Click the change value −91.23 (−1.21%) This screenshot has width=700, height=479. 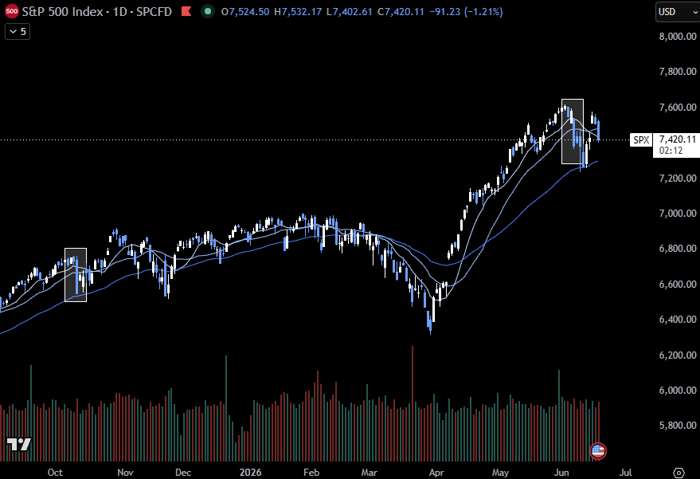coord(466,12)
